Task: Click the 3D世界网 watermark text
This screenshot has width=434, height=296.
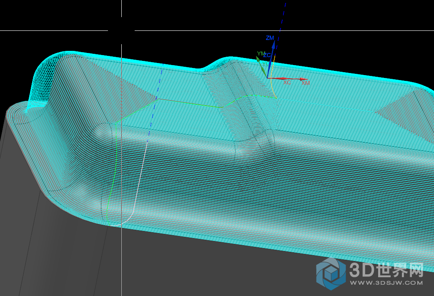Action: click(x=386, y=270)
